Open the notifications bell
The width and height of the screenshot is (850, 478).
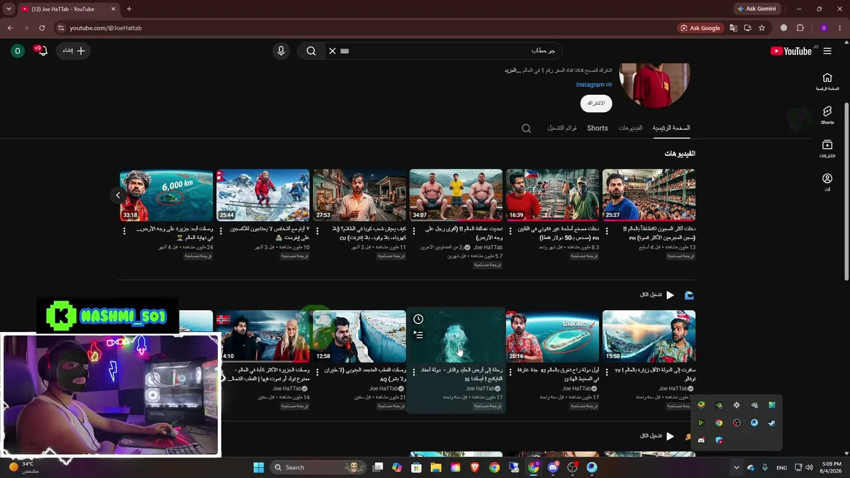tap(41, 50)
